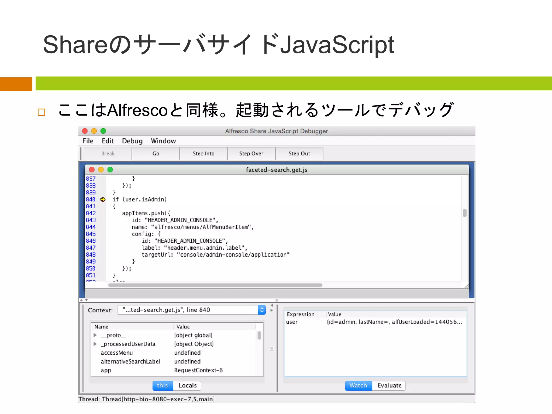Click the horizontal scrollbar of the code window
Viewport: 552px width, 414px height.
215,285
